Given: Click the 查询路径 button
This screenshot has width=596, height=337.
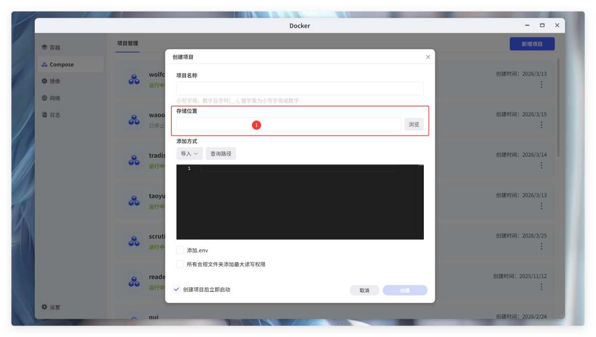Looking at the screenshot, I should [x=221, y=153].
